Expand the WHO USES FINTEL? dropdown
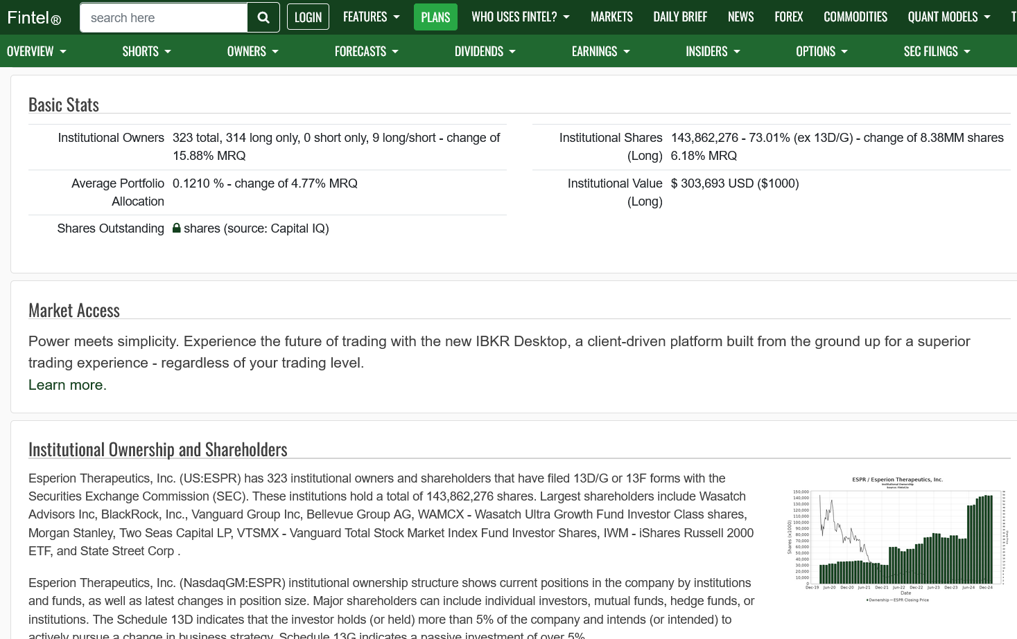The image size is (1017, 639). coord(521,17)
